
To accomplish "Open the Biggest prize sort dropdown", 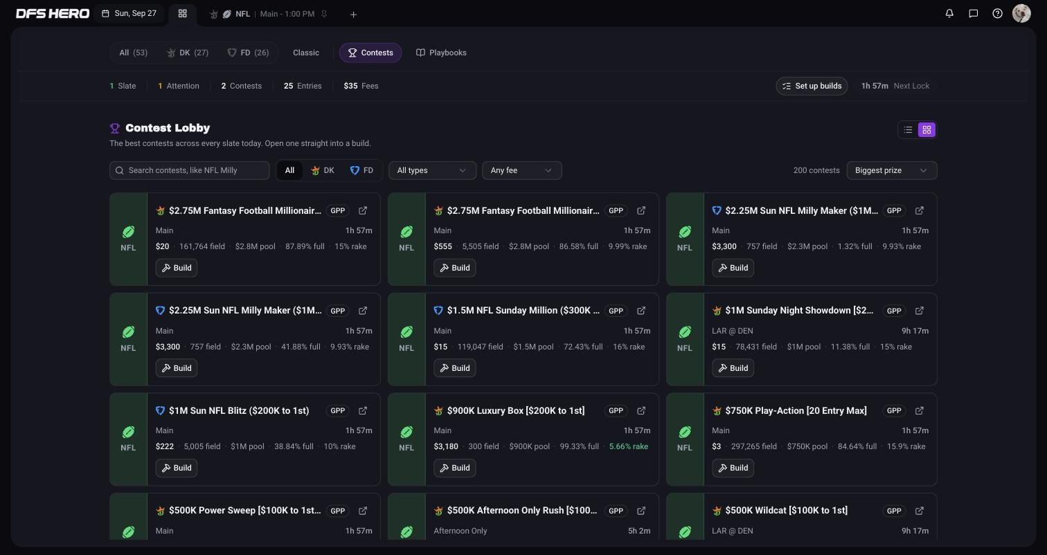I will pos(891,170).
